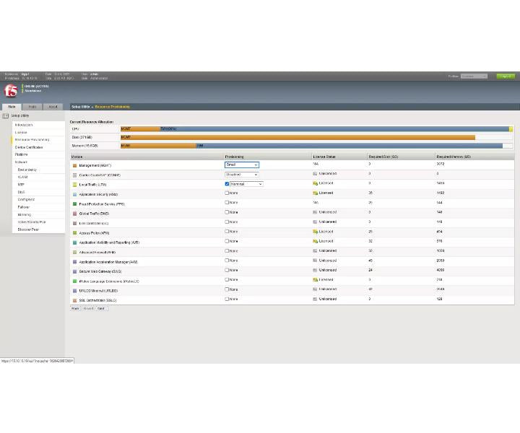Open the Carrier Grade NAT Disabled dropdown

(x=242, y=174)
